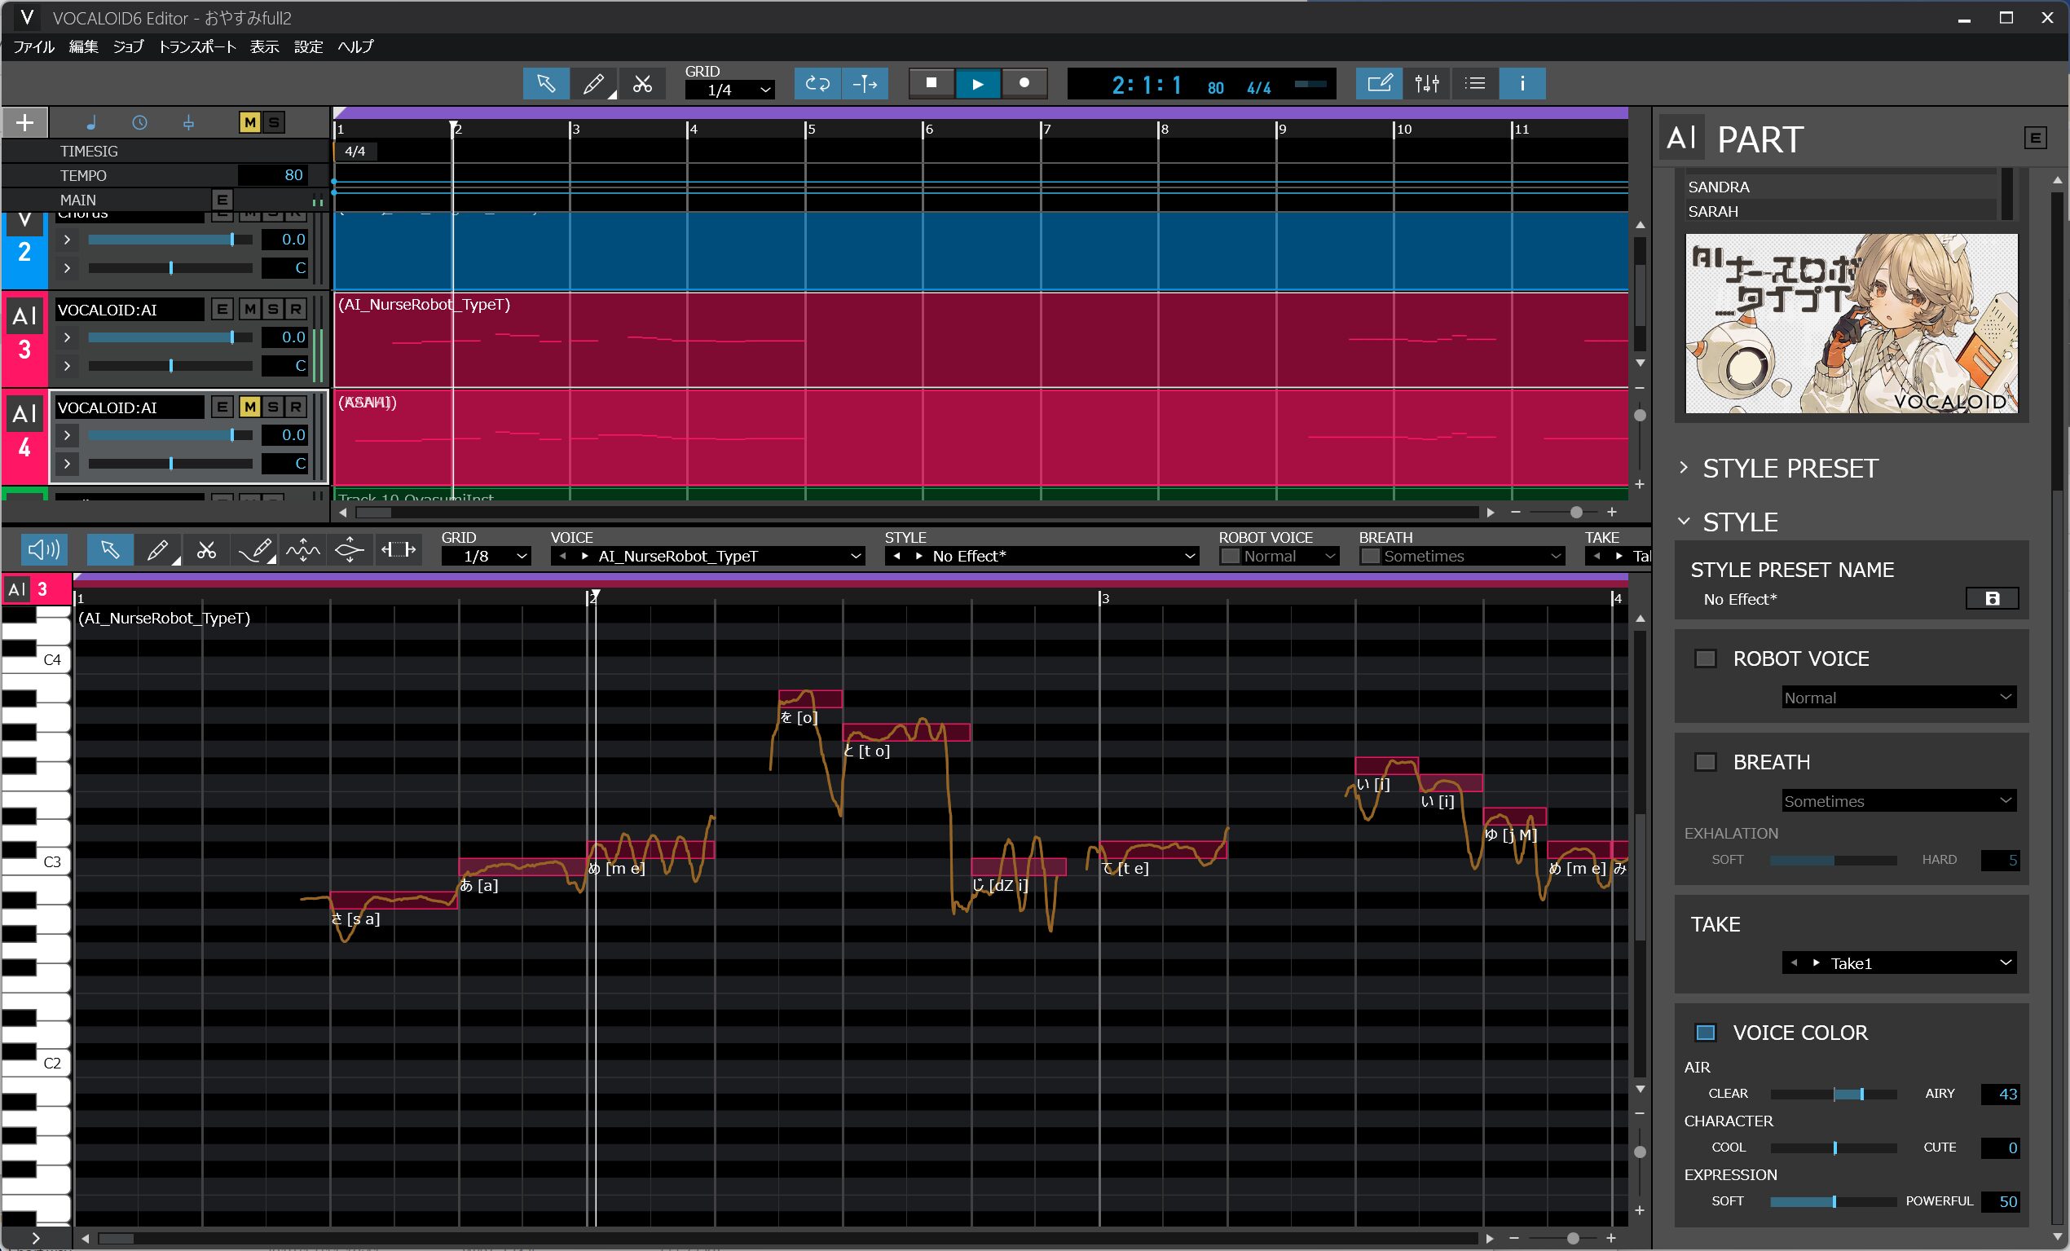Screen dimensions: 2070x1251
Task: Click E edit button on track 3
Action: tap(222, 309)
